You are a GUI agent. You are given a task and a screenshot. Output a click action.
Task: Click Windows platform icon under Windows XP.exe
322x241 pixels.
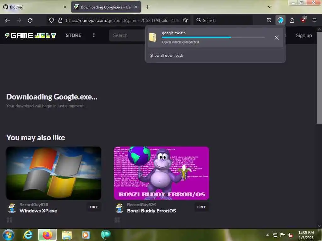(9, 220)
